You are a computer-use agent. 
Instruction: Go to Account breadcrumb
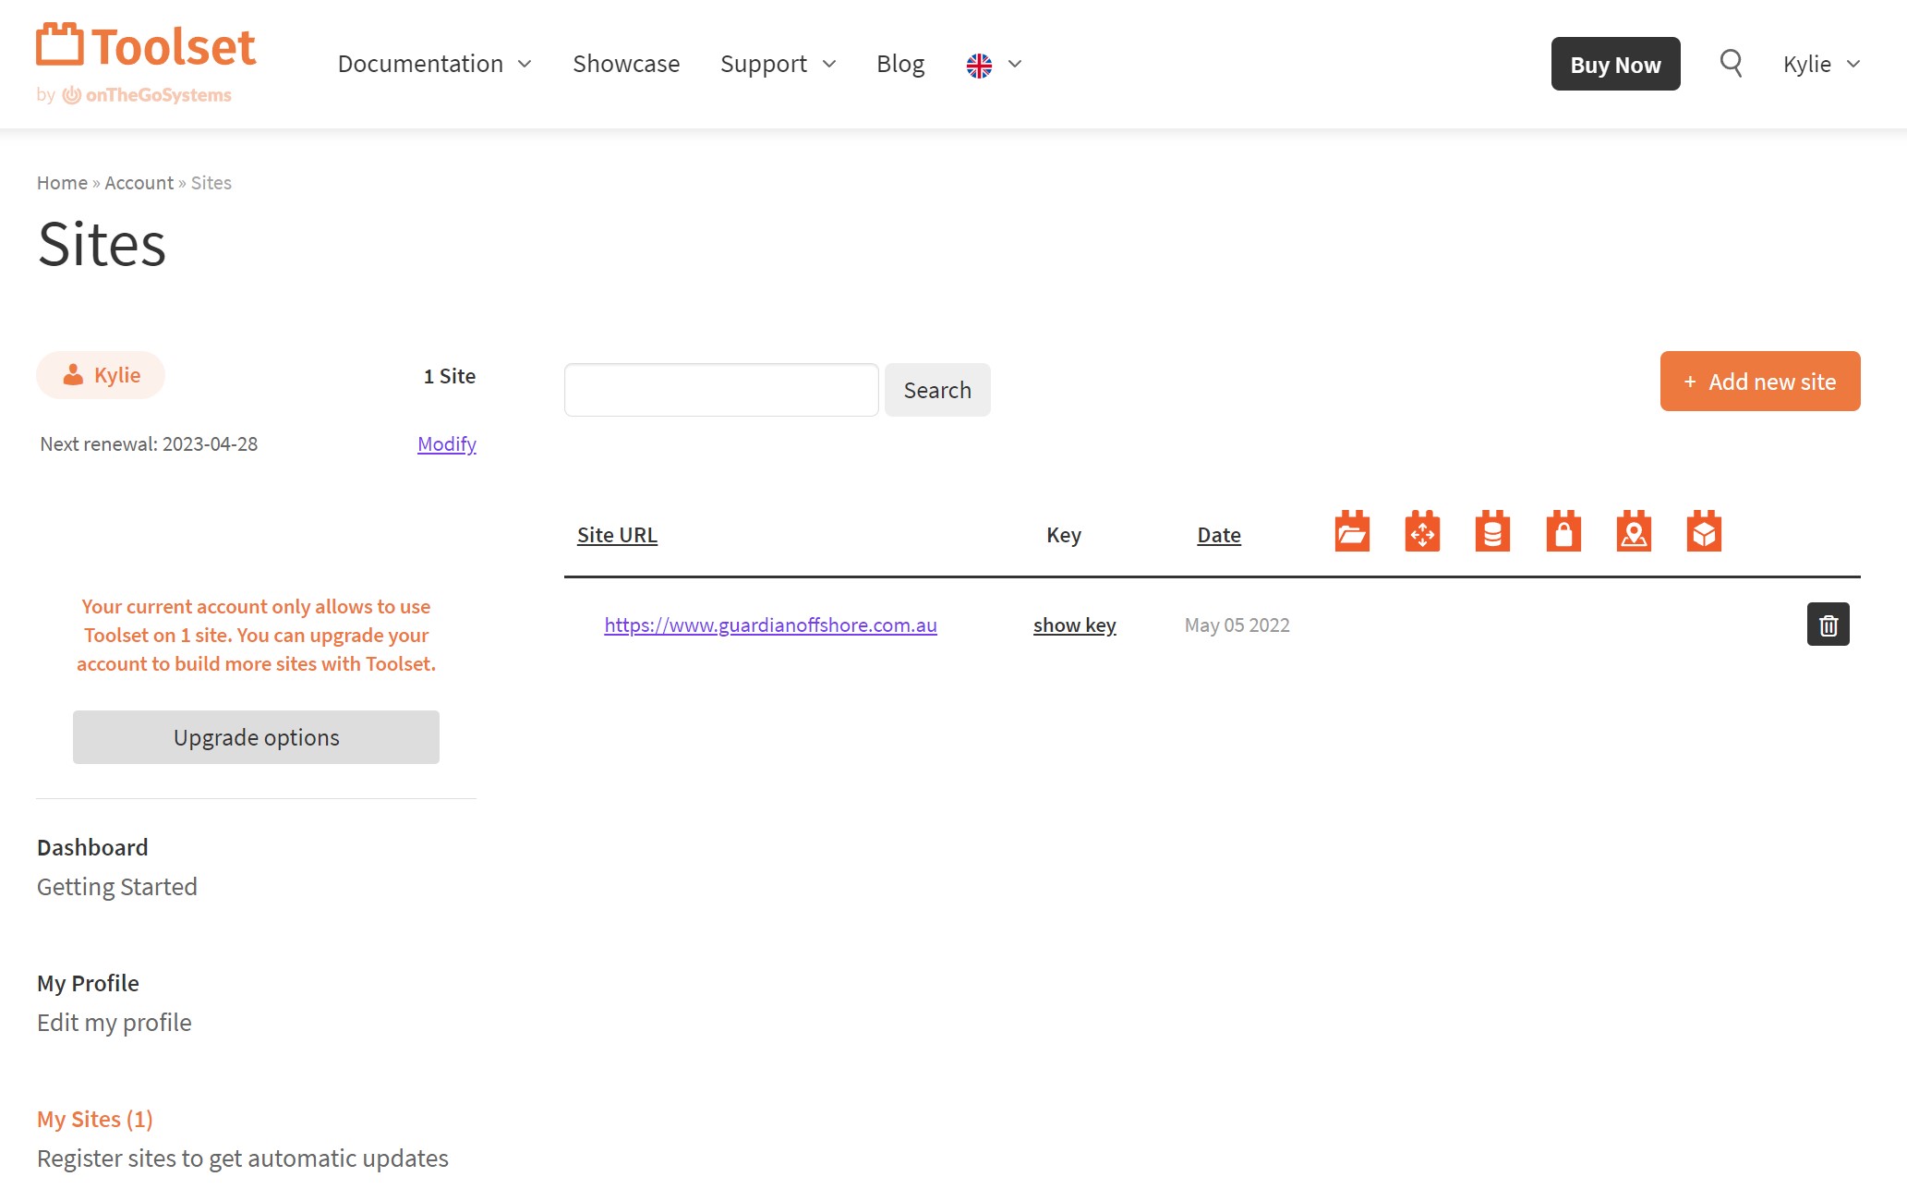click(x=139, y=183)
